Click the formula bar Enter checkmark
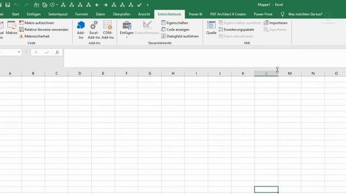 46,52
